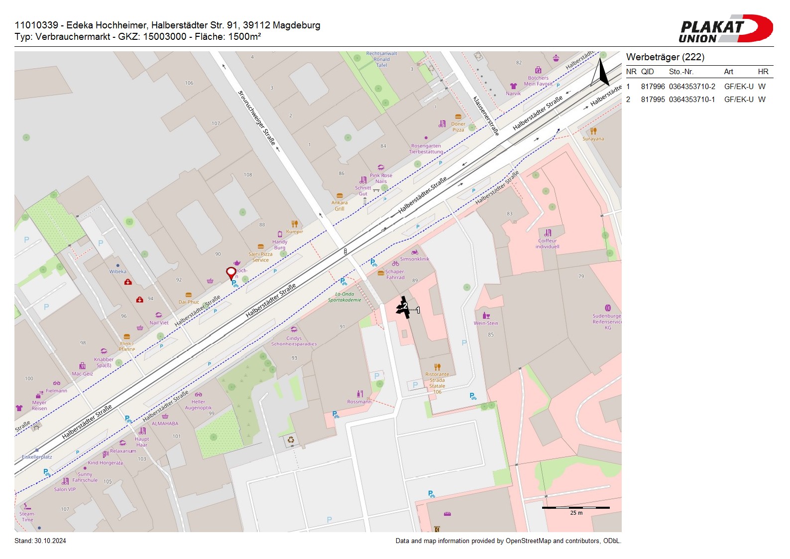Screen dimensions: 790x559
Task: Click the Plakat Union logo
Action: coord(725,28)
